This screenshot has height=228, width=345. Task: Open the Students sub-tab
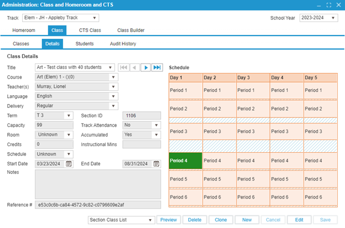[84, 44]
